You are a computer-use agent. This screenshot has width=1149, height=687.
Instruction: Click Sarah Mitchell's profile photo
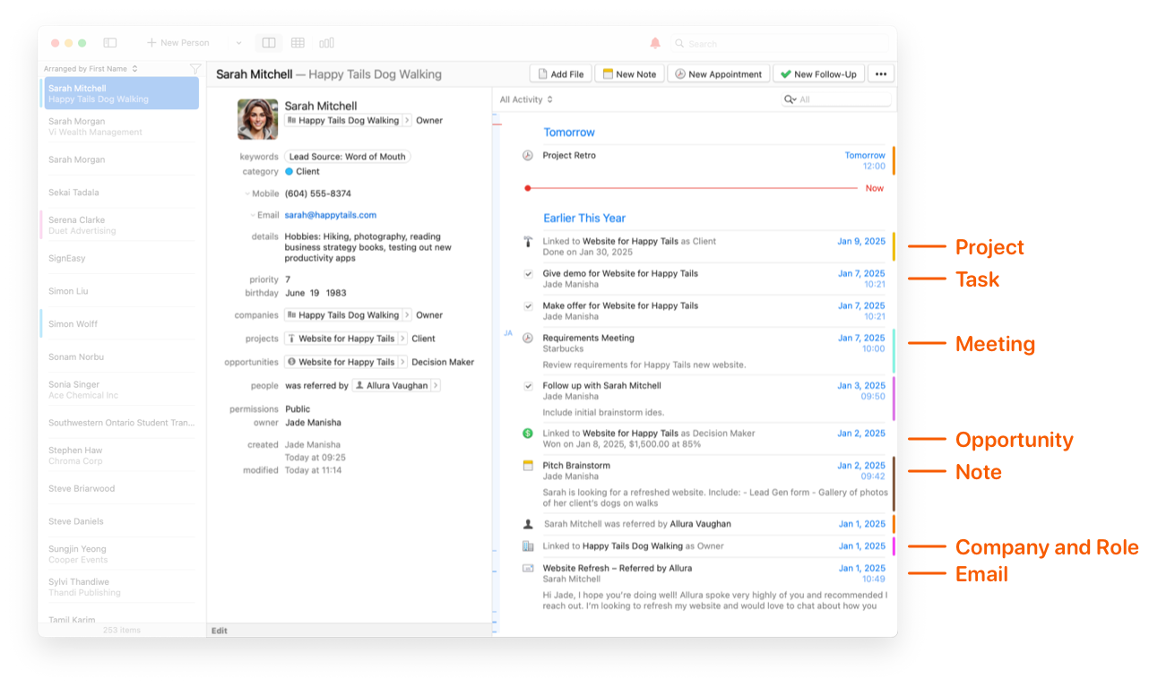pyautogui.click(x=257, y=119)
